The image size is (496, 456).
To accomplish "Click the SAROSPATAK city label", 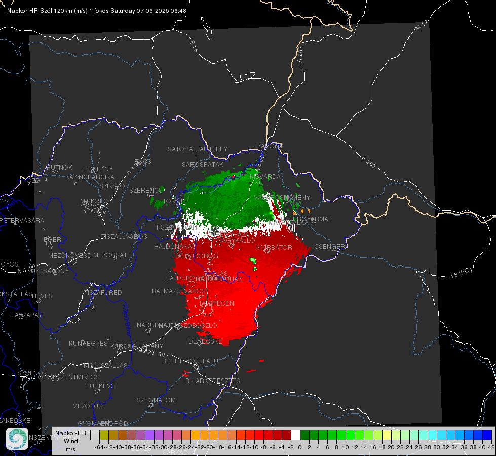I will point(203,164).
